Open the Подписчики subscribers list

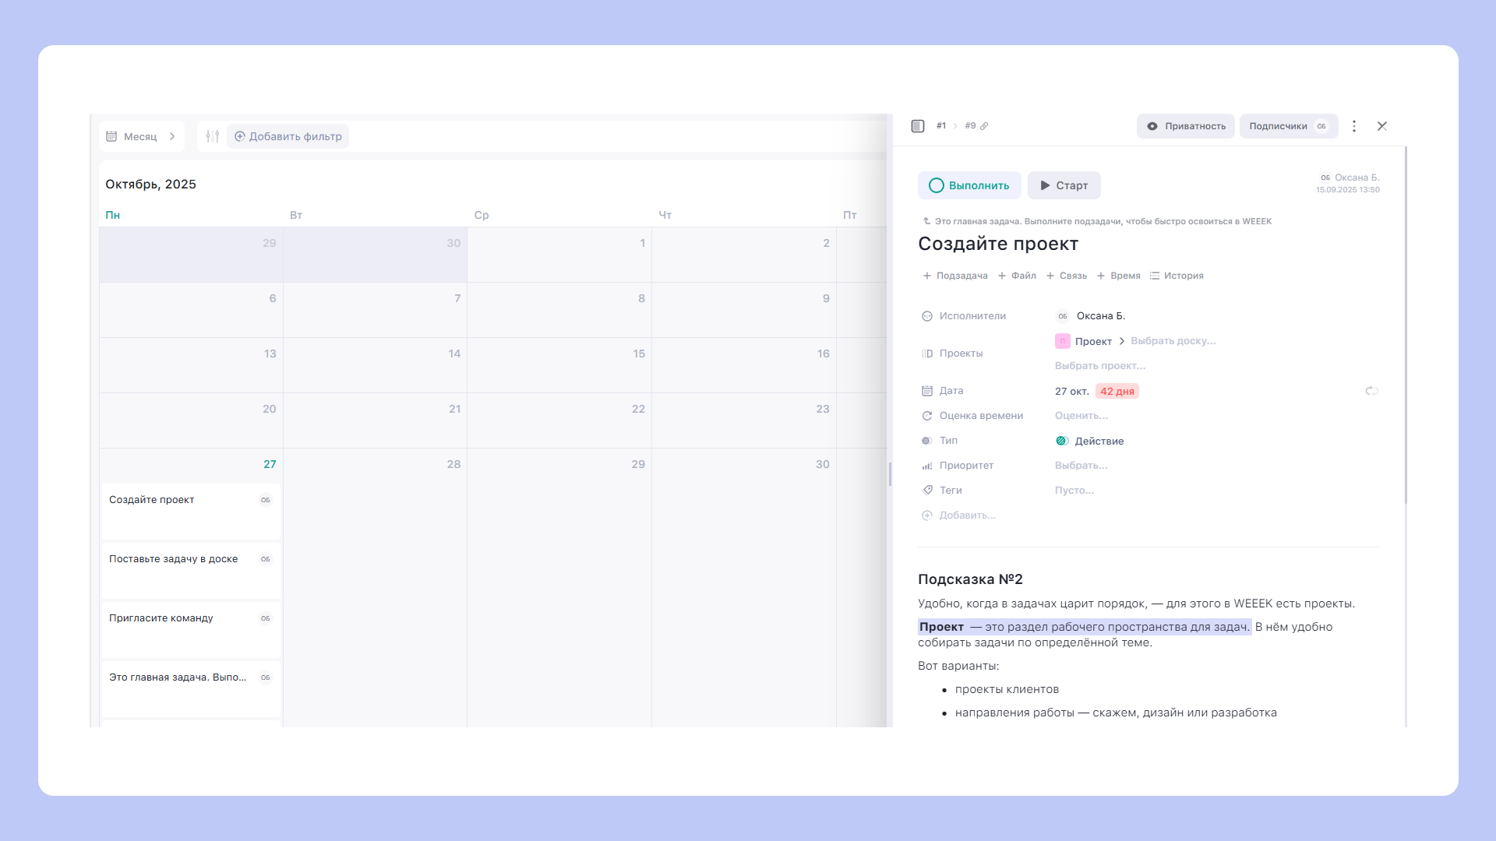1288,126
